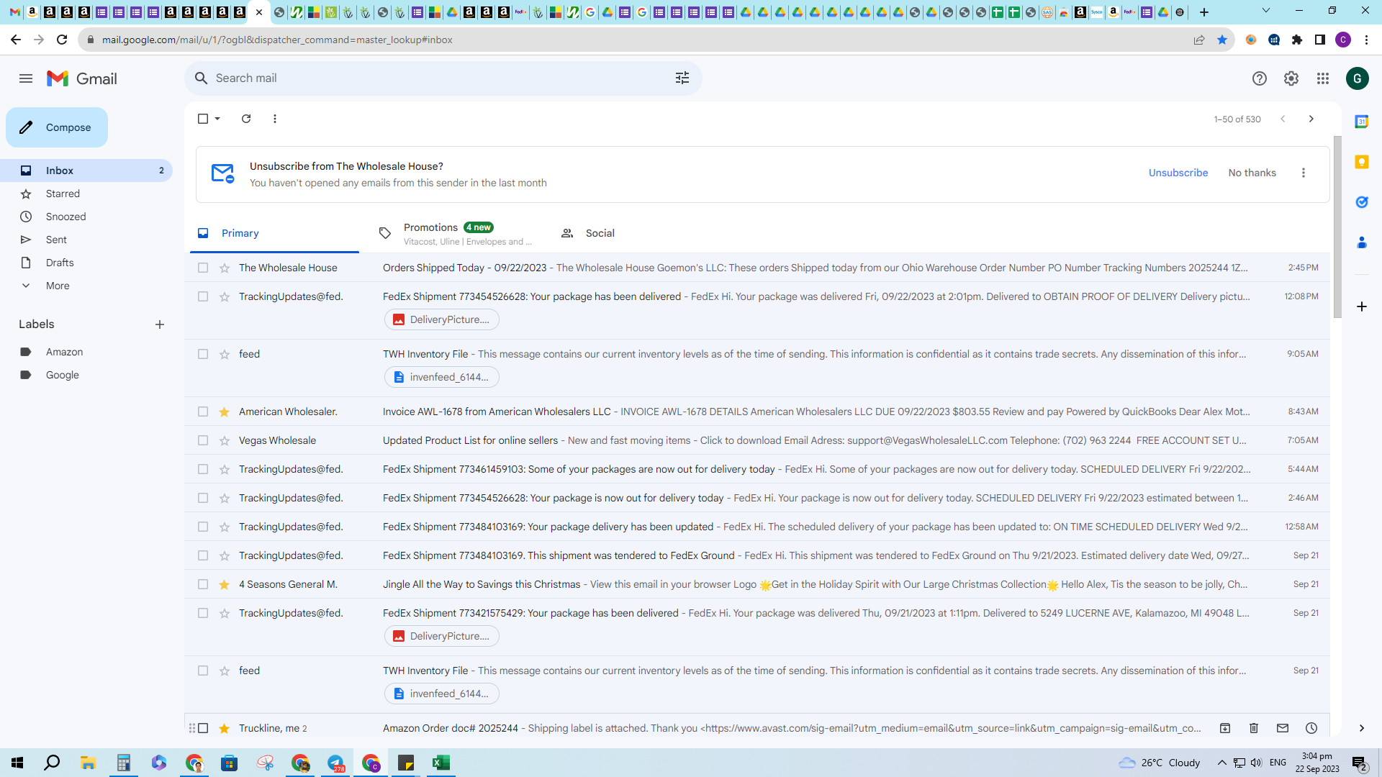
Task: Open Invoice AWL-1678 email from American Wholesalers
Action: [x=757, y=412]
